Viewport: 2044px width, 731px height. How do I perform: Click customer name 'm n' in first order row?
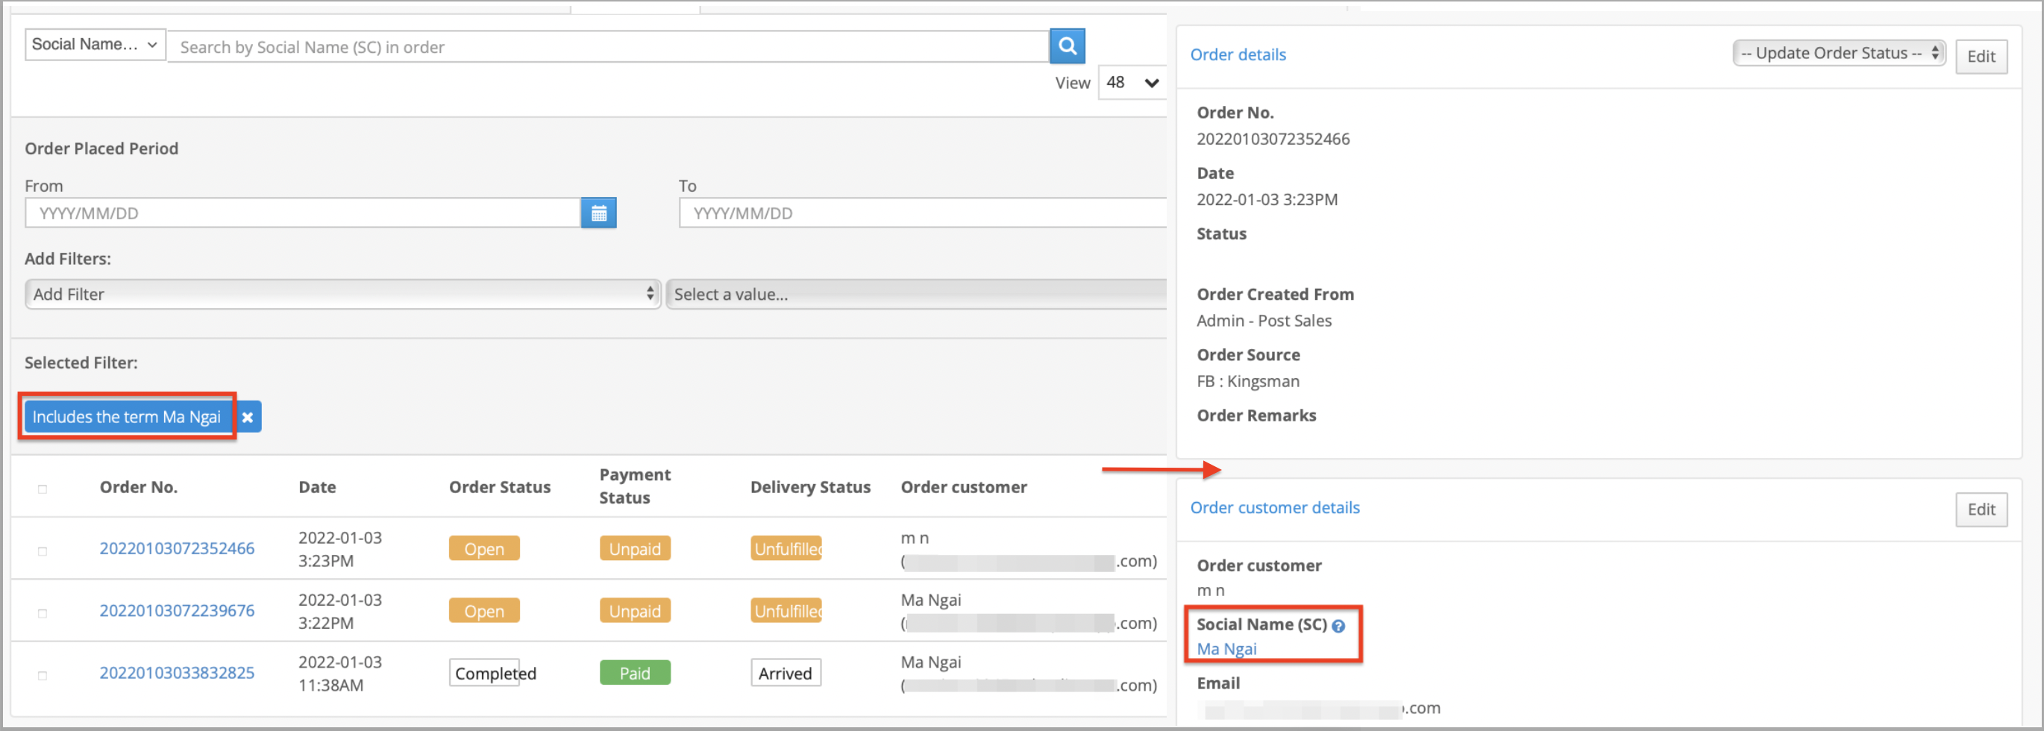pos(914,538)
